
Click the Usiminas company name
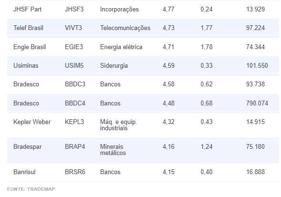click(x=26, y=66)
